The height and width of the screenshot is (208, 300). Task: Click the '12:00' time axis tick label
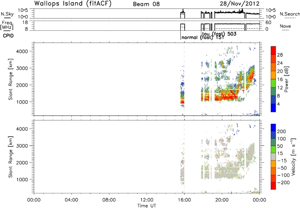click(x=147, y=200)
